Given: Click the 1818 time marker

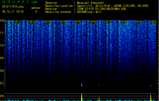Looking at the screenshot, I should point(123,22).
